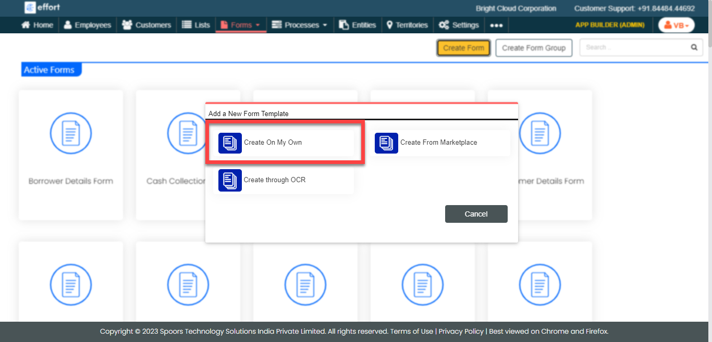The height and width of the screenshot is (342, 712).
Task: Click the Create Form Group button
Action: (x=533, y=48)
